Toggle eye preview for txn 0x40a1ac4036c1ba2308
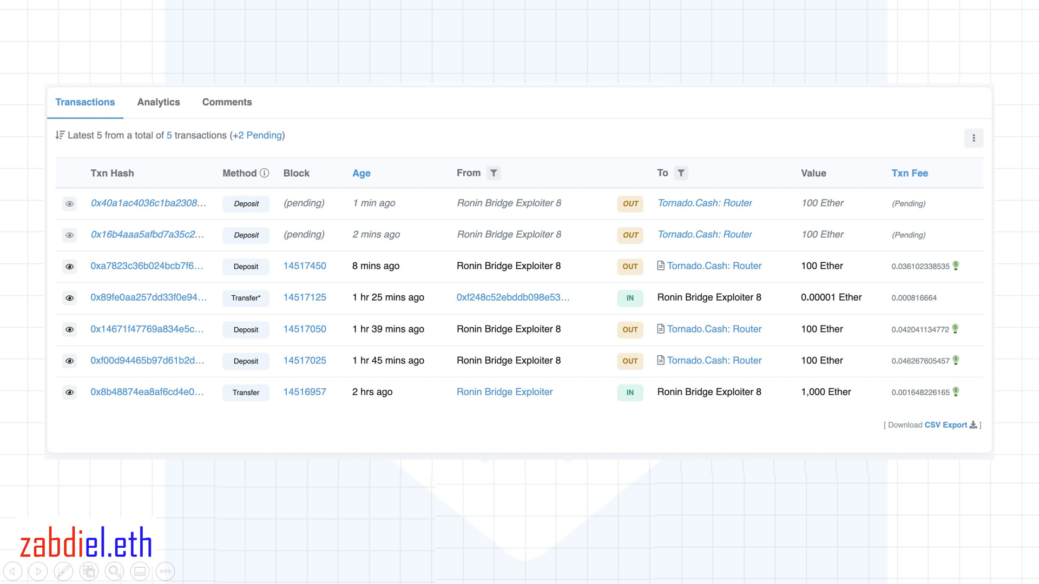This screenshot has height=584, width=1039. click(x=69, y=204)
